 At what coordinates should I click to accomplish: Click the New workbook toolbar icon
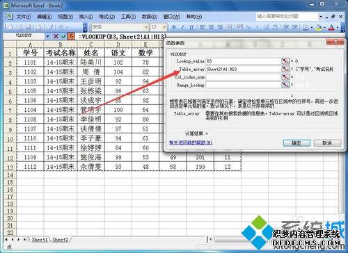pyautogui.click(x=10, y=27)
